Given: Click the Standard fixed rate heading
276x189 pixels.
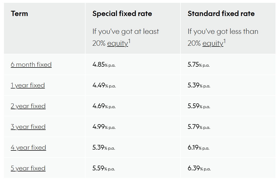Looking at the screenshot, I should pyautogui.click(x=221, y=14).
